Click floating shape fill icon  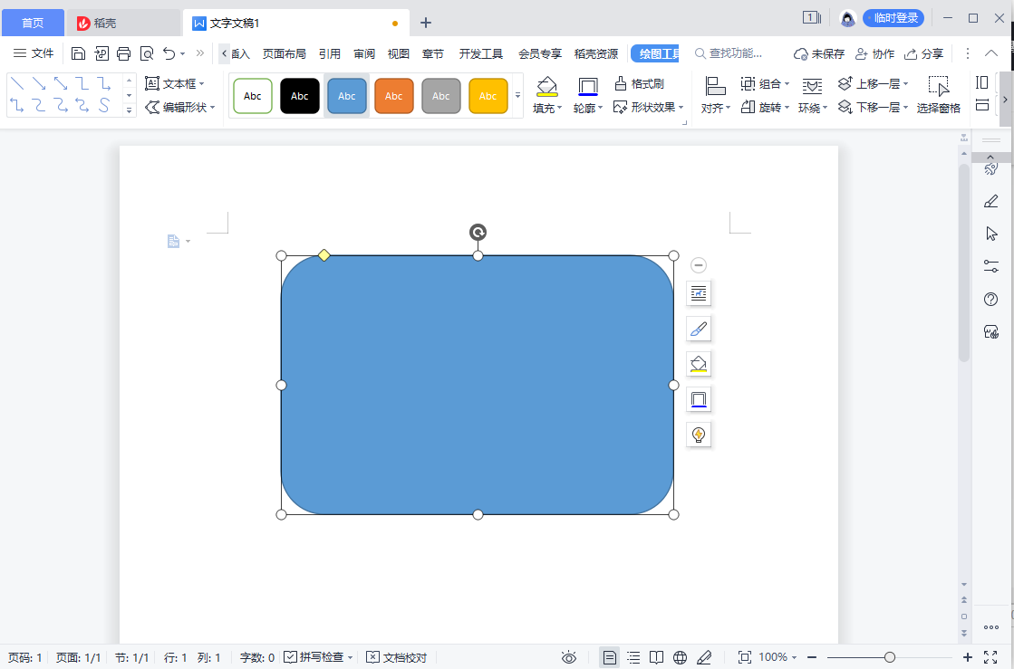(699, 364)
